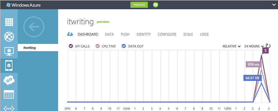This screenshot has width=278, height=111.
Task: Expand the top-right header chevron
Action: (x=274, y=5)
